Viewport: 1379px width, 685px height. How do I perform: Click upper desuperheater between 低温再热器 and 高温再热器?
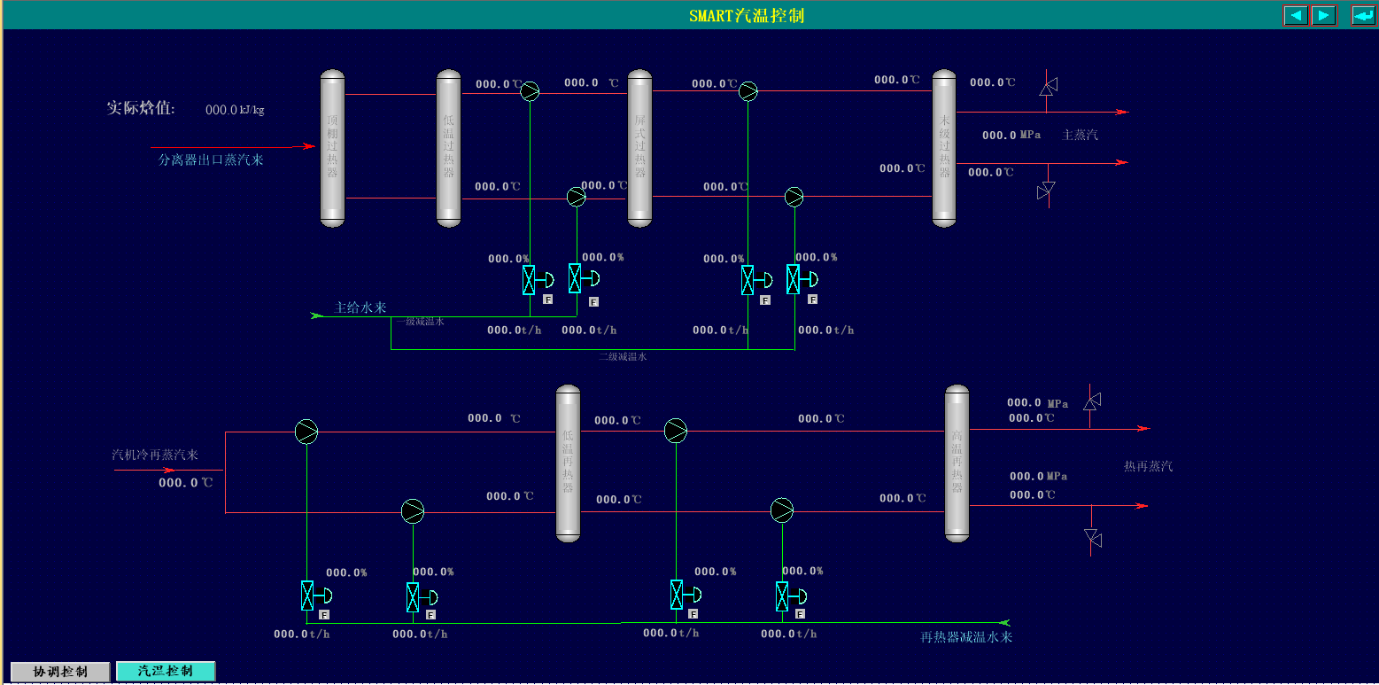(676, 431)
